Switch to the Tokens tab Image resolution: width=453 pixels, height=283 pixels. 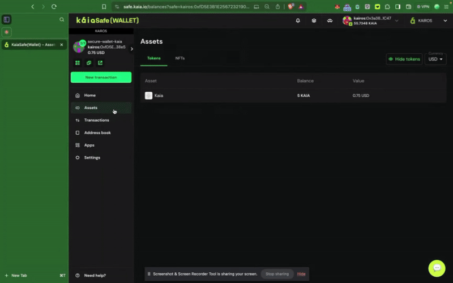click(153, 58)
